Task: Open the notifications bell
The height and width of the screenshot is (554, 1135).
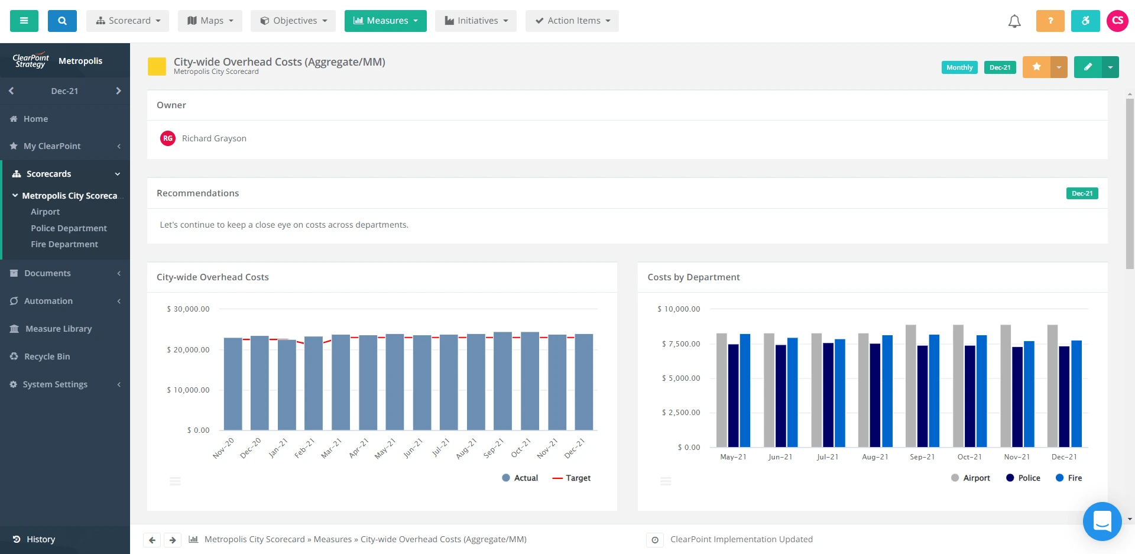Action: pyautogui.click(x=1014, y=21)
